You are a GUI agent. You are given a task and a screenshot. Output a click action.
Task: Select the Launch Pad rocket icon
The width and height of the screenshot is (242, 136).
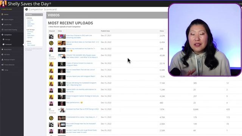click(x=2, y=25)
